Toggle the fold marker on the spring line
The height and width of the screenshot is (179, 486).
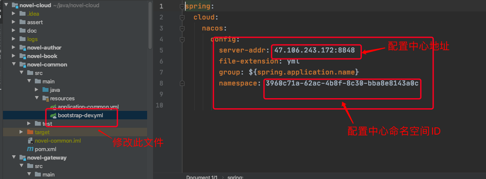182,6
